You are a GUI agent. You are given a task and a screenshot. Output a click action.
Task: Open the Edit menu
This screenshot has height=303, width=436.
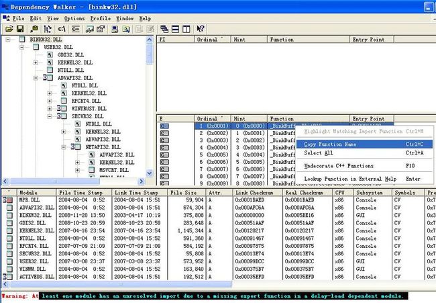click(36, 18)
